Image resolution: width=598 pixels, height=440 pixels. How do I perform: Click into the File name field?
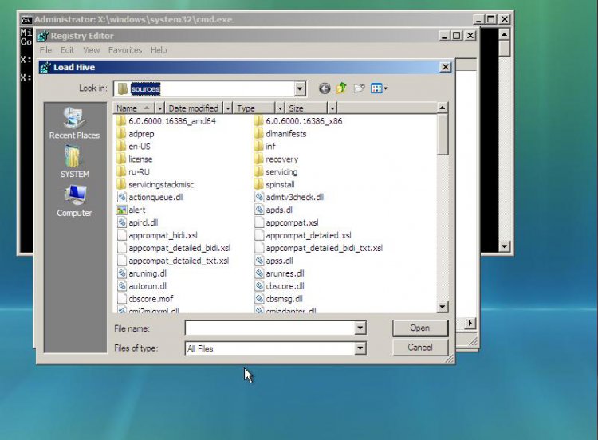(269, 328)
